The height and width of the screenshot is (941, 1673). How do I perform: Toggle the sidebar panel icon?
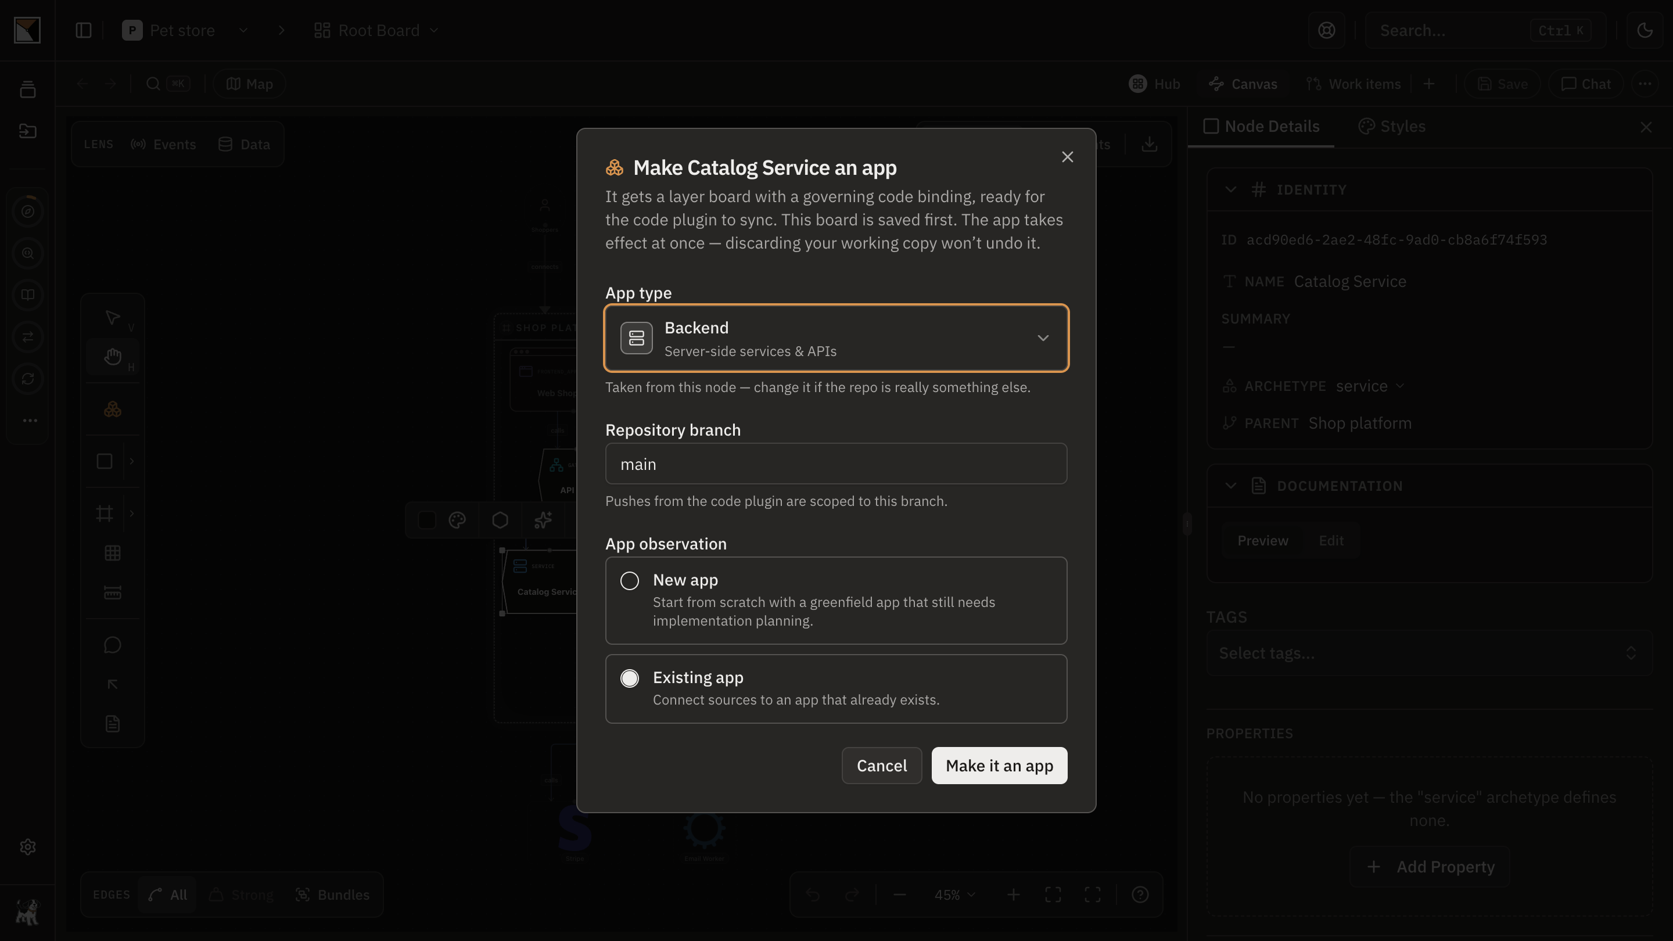(x=83, y=31)
